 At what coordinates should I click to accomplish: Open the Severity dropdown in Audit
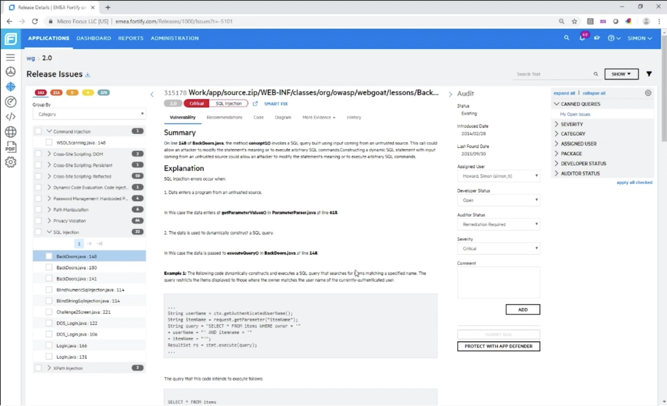tap(498, 248)
